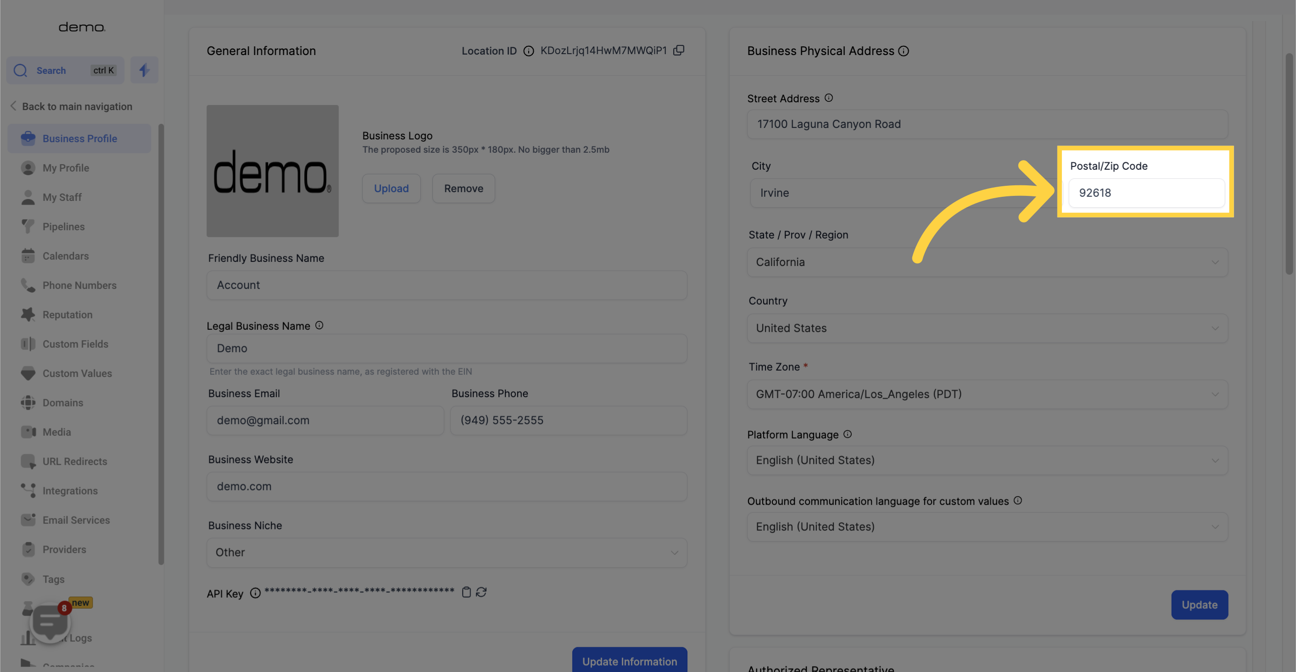Click the Business Email field
The width and height of the screenshot is (1296, 672).
[325, 421]
